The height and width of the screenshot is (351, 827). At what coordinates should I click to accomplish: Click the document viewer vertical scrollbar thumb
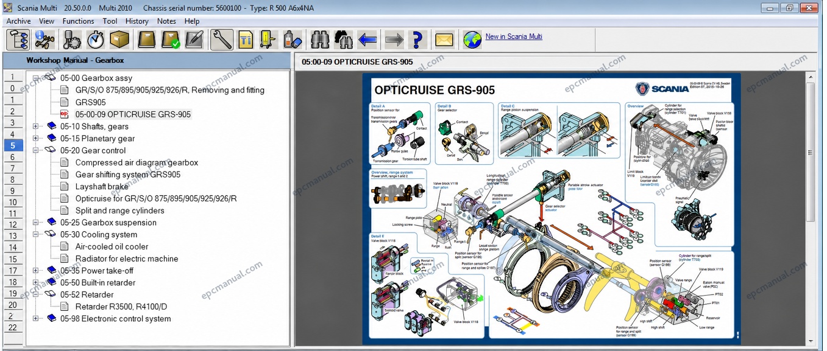[x=810, y=152]
